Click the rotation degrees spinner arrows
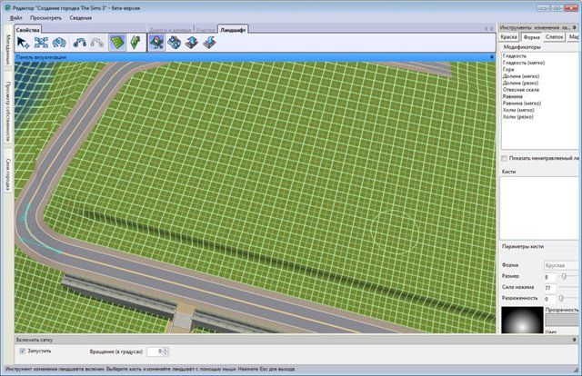Screen dimensions: 582x376 (166, 351)
